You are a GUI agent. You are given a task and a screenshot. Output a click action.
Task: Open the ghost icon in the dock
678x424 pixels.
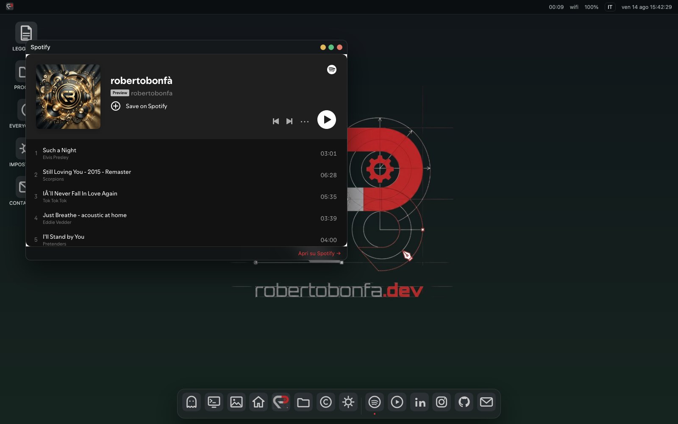(x=192, y=402)
